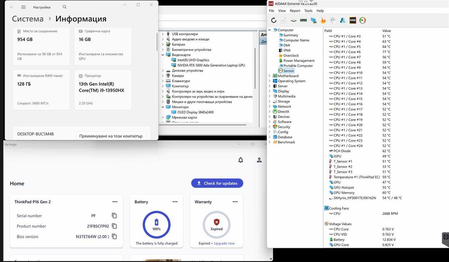Open the three-dot menu on the Warranty card
The image size is (449, 262).
coord(235,201)
